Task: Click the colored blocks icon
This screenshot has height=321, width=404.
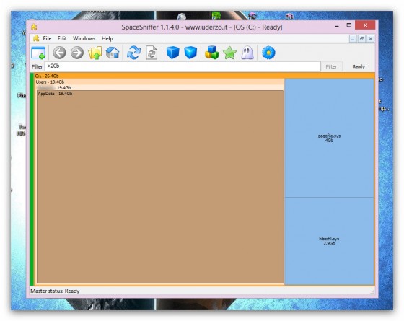Action: (212, 53)
